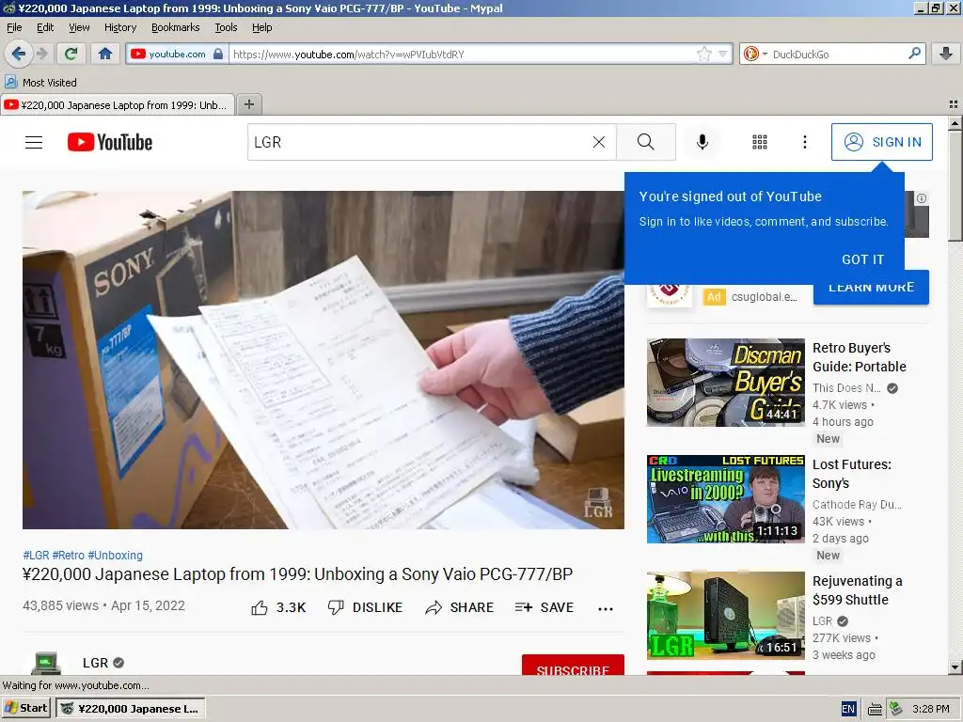Click the browser URL address field
Image resolution: width=963 pixels, height=722 pixels.
463,54
